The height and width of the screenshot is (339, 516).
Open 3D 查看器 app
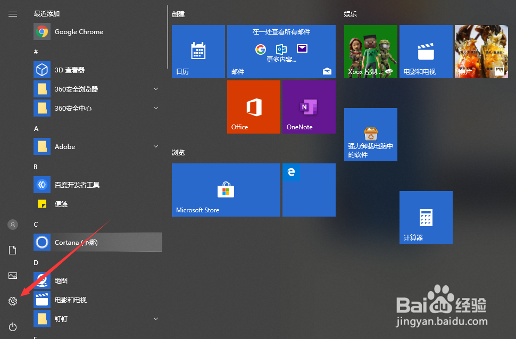click(x=98, y=70)
